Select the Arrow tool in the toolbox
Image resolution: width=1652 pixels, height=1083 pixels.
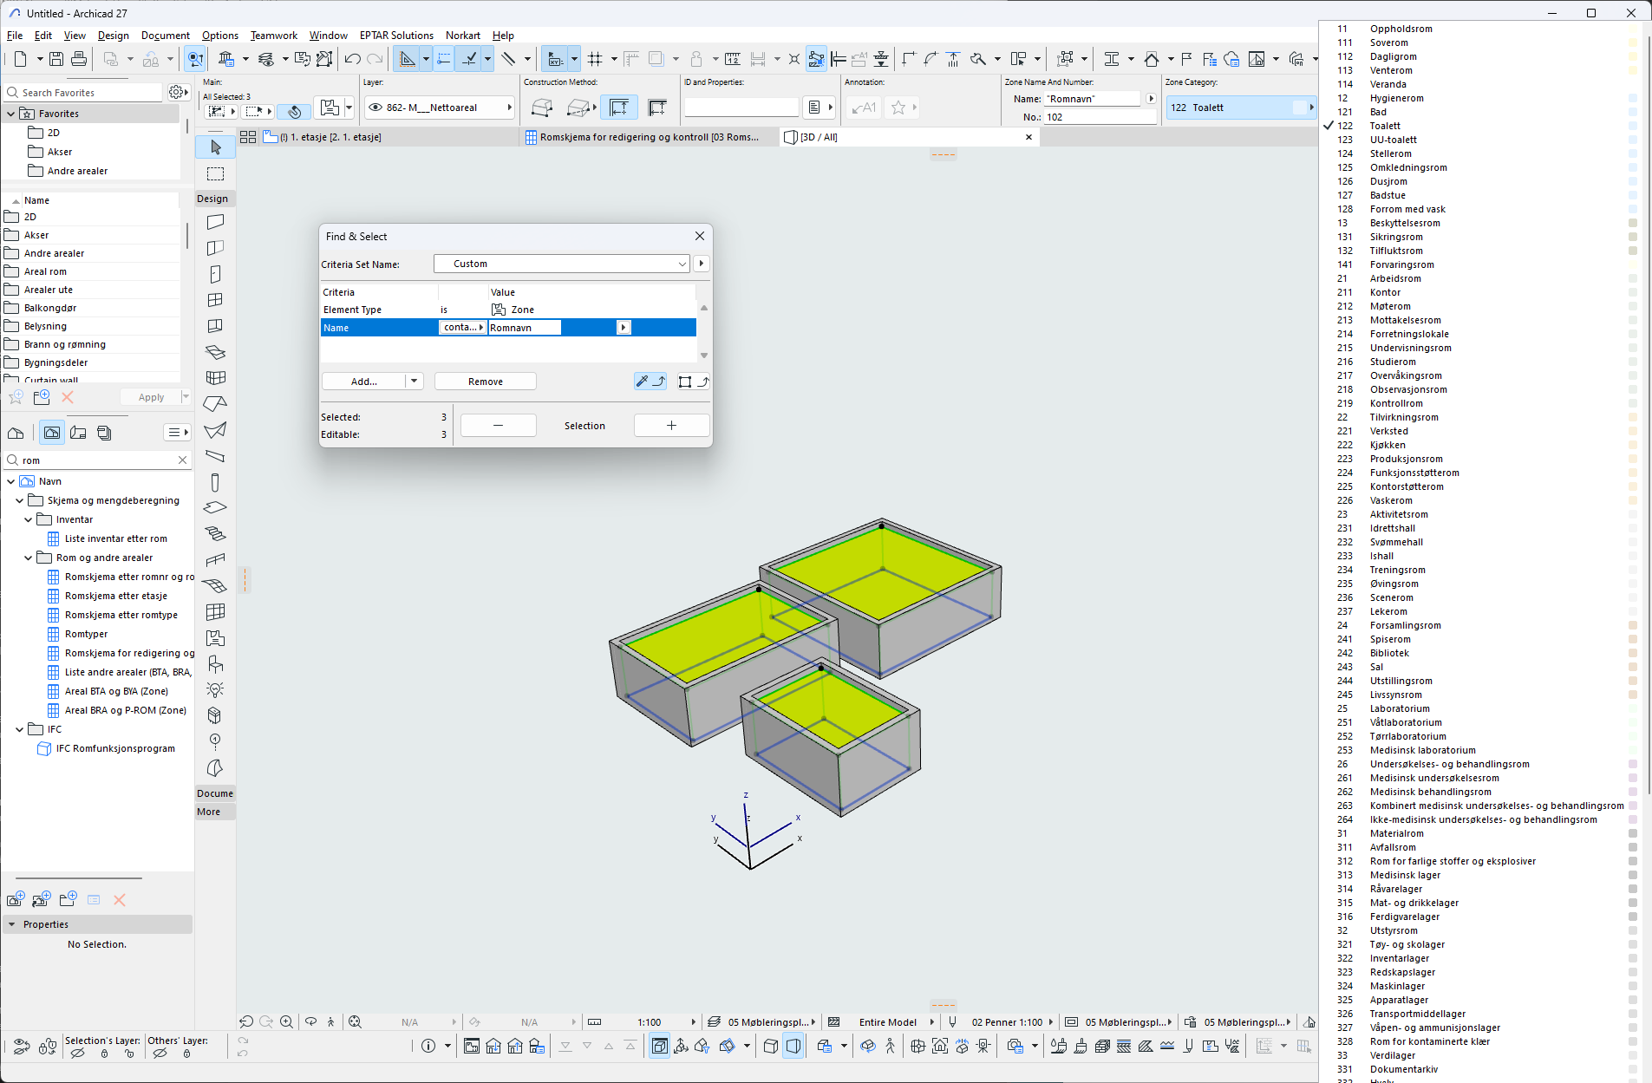(215, 147)
